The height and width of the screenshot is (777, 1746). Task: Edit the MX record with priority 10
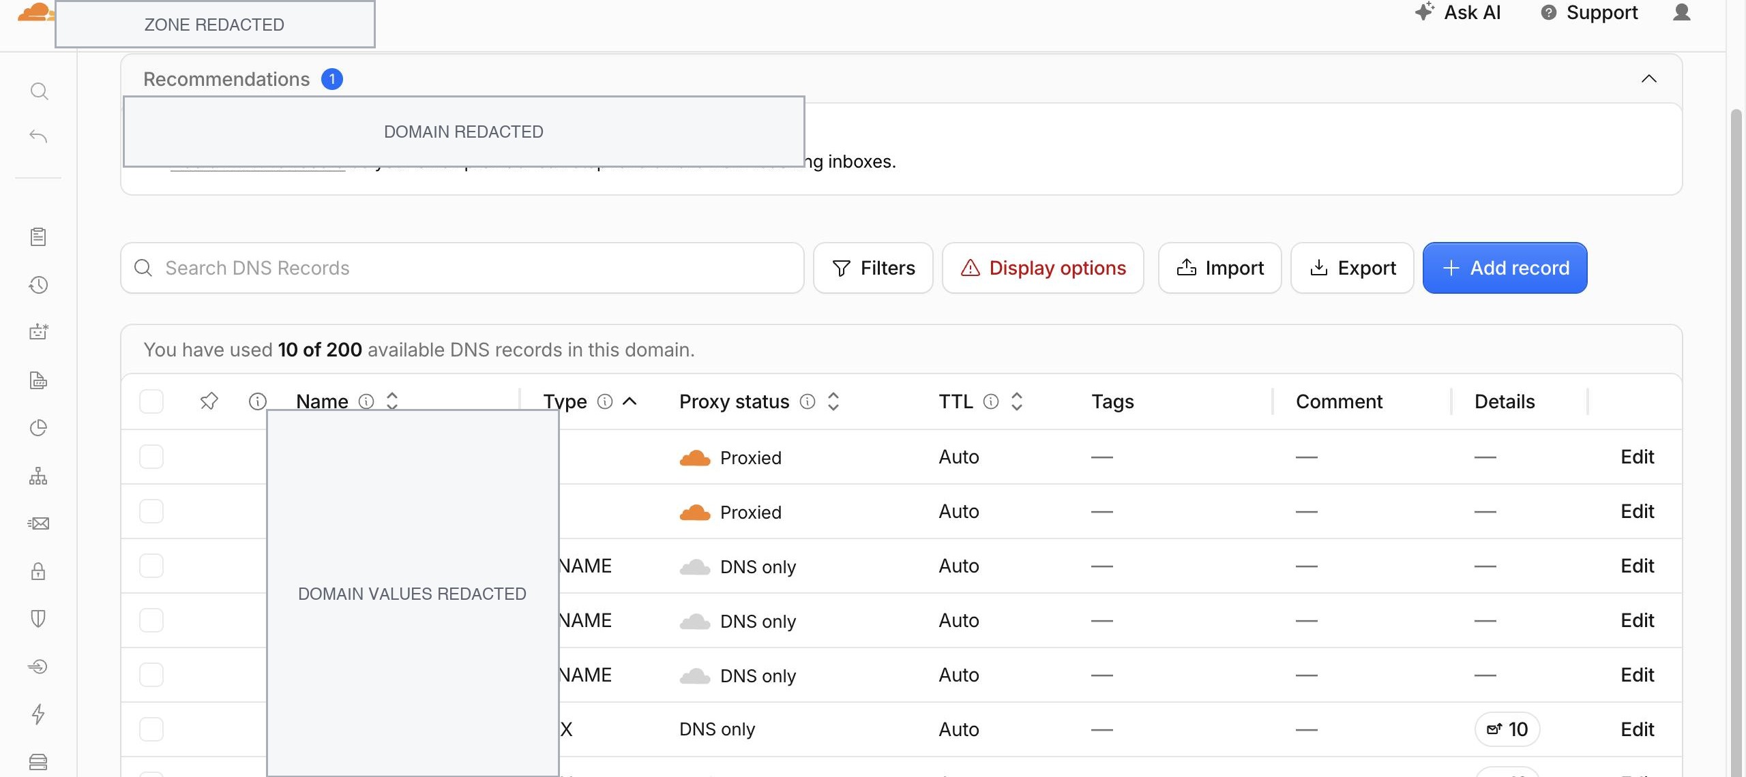(x=1637, y=729)
